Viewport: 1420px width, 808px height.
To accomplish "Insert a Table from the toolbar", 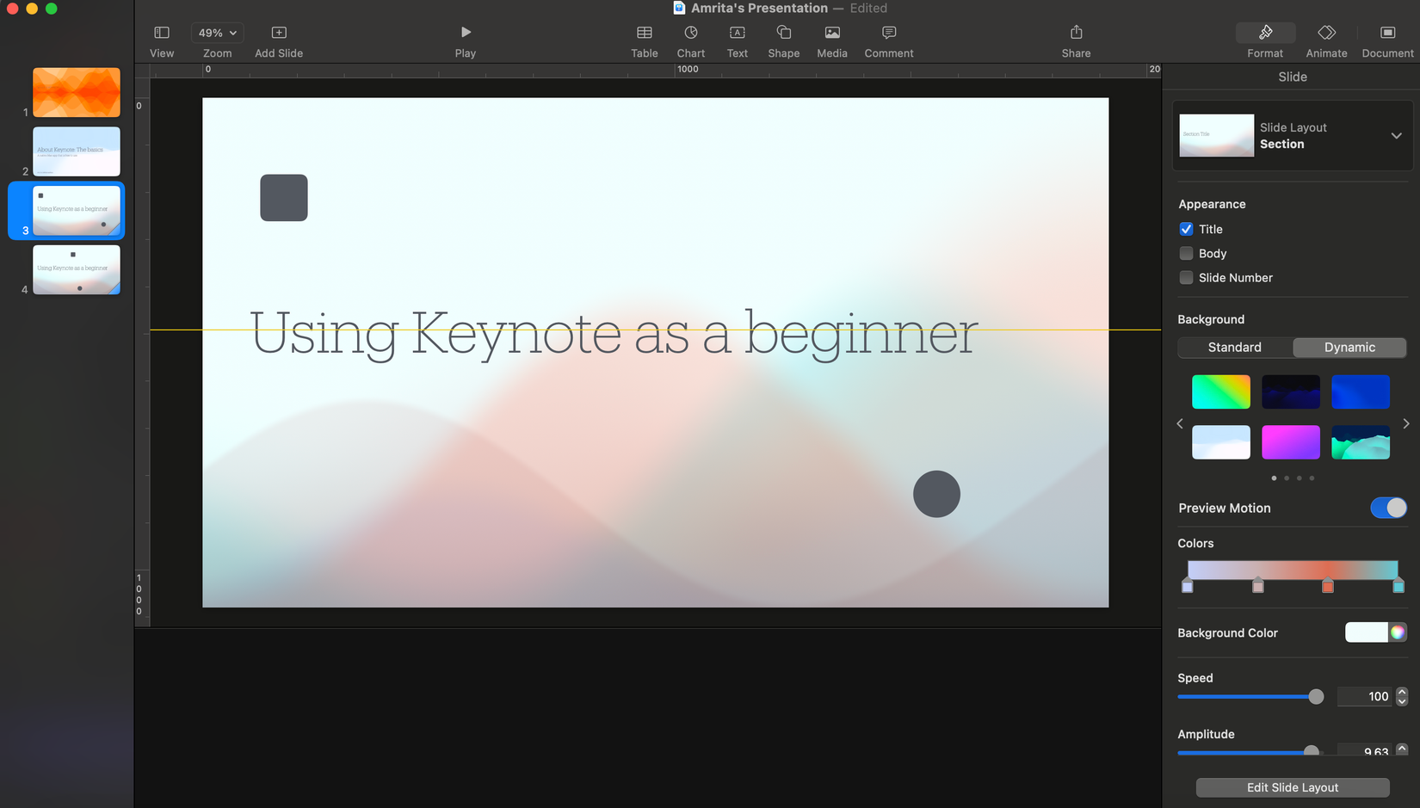I will 644,33.
